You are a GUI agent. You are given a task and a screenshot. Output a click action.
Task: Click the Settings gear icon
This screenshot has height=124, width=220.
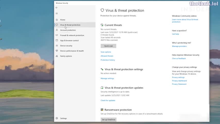coord(57,118)
